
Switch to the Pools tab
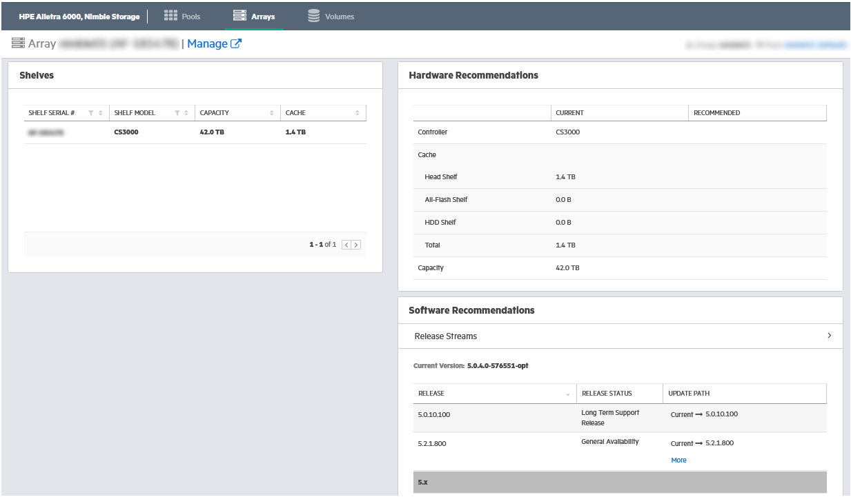(x=182, y=17)
